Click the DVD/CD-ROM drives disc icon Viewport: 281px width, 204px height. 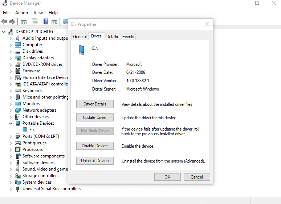(18, 64)
